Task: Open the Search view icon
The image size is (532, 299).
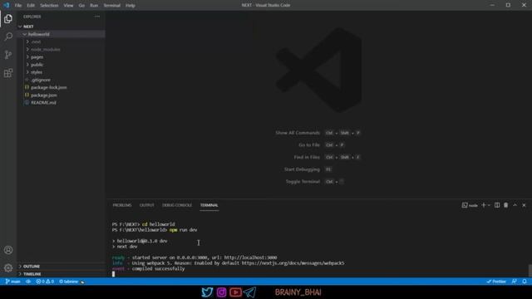Action: click(8, 37)
